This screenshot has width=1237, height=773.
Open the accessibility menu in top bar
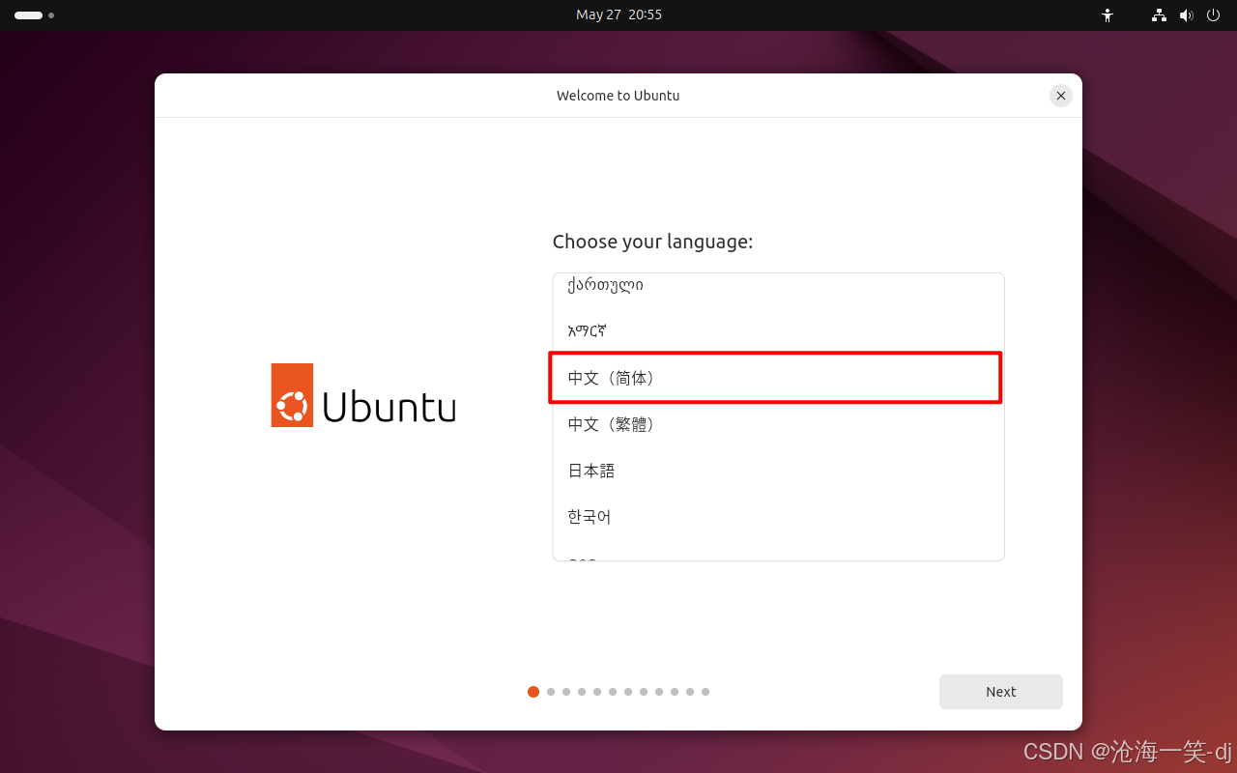coord(1108,15)
